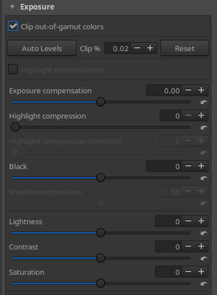
Task: Reset Lightness using its curved arrow icon
Action: (x=204, y=233)
